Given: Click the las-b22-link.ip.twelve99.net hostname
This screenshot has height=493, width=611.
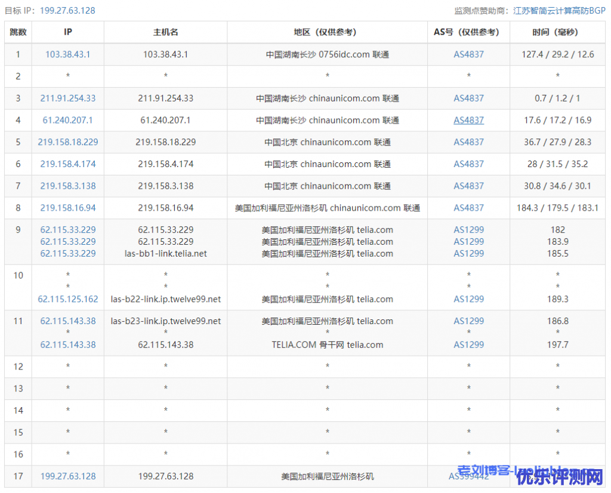Looking at the screenshot, I should [x=165, y=300].
